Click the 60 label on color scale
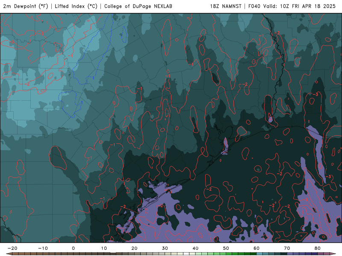342x256 pixels. pos(256,248)
